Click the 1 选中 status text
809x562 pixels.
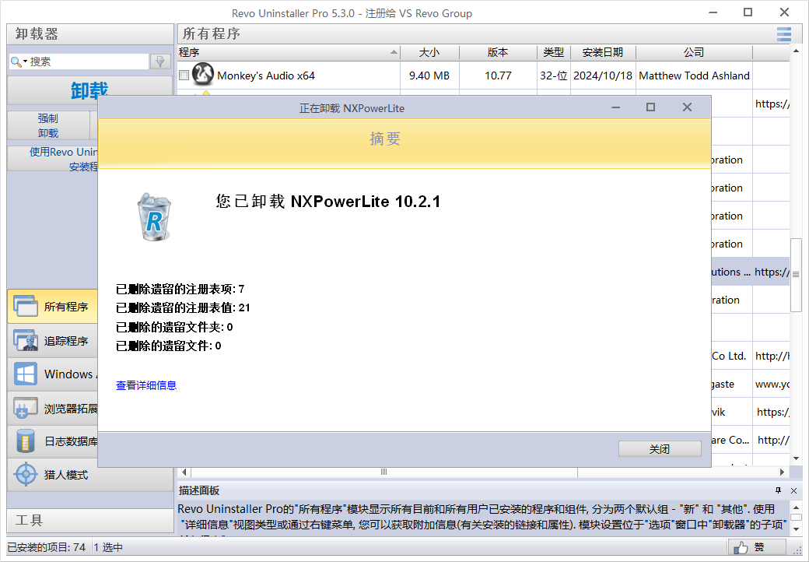[x=108, y=547]
